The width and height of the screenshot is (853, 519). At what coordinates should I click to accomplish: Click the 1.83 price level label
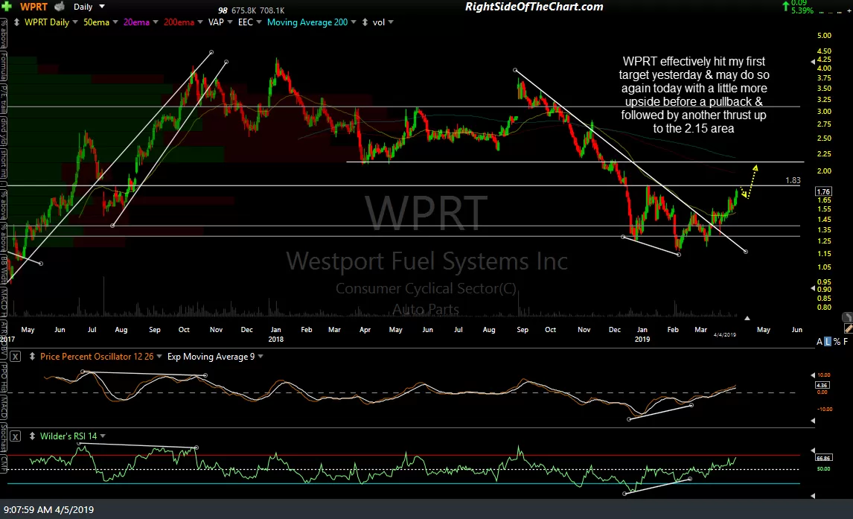(x=793, y=180)
